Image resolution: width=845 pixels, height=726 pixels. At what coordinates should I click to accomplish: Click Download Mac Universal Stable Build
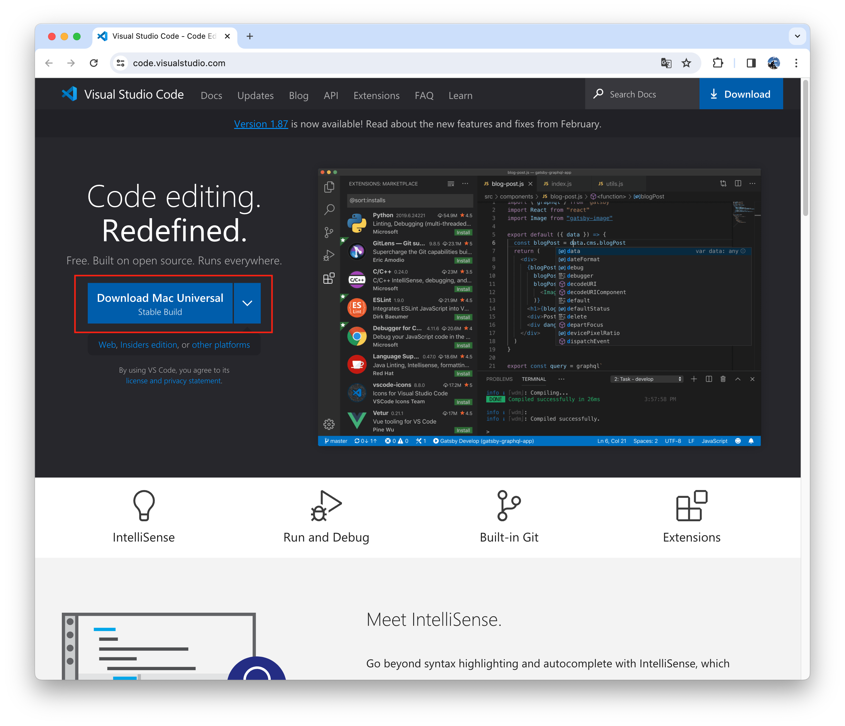pyautogui.click(x=160, y=303)
